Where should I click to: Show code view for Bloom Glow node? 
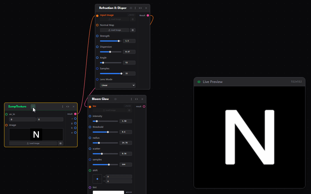tap(136, 99)
